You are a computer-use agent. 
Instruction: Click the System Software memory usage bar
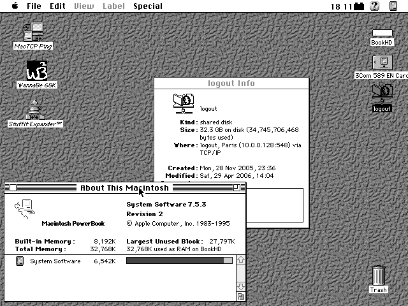[179, 261]
